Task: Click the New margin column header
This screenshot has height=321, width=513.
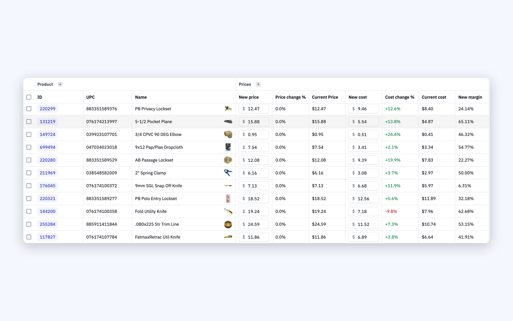Action: coord(470,97)
